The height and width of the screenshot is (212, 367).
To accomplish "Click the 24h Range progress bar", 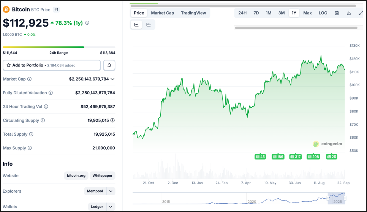I will (x=59, y=47).
